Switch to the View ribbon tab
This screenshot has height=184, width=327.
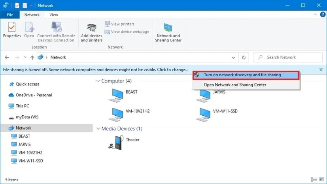[54, 15]
